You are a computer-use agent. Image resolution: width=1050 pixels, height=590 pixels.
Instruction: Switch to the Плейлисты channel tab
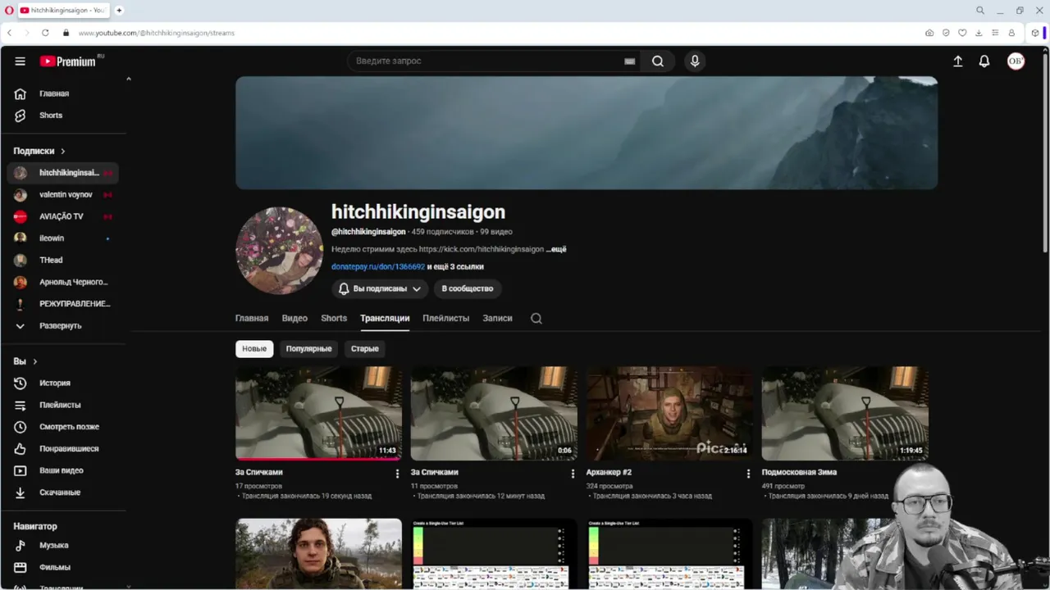[x=445, y=318]
